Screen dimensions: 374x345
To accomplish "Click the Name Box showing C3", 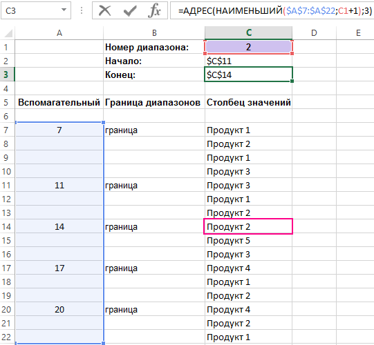I will 36,10.
